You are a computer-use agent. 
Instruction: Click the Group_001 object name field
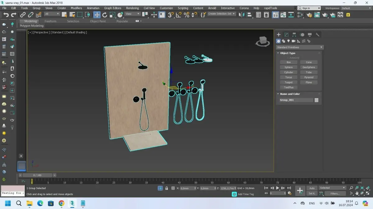pos(296,100)
